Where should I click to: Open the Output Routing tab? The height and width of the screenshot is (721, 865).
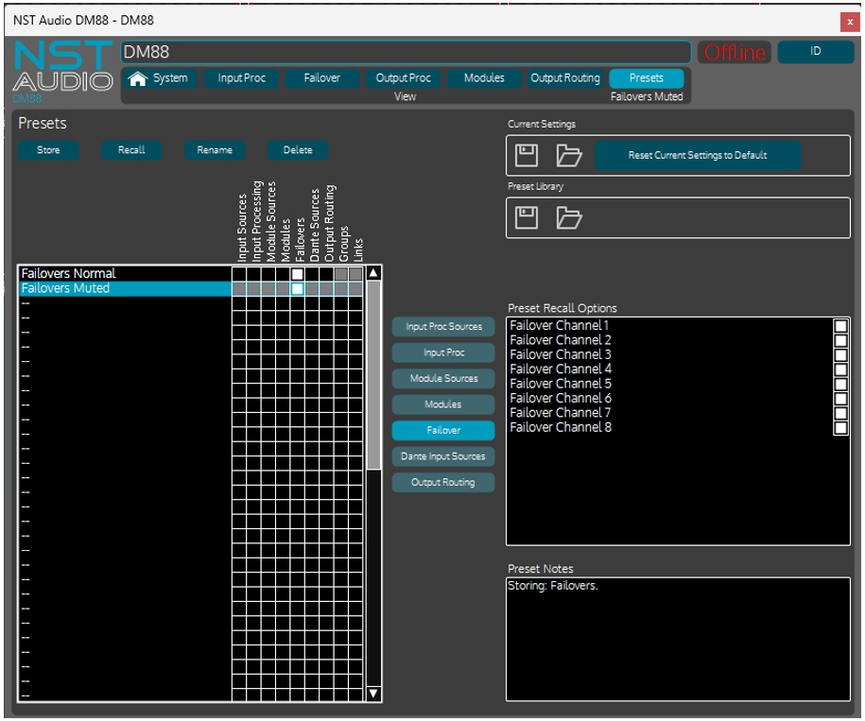tap(564, 78)
